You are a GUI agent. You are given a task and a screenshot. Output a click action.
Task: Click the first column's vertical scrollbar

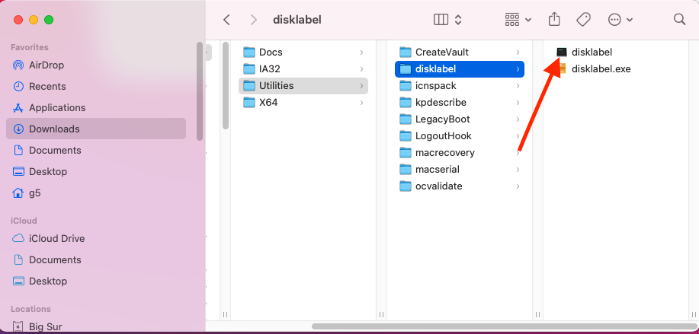(x=226, y=85)
